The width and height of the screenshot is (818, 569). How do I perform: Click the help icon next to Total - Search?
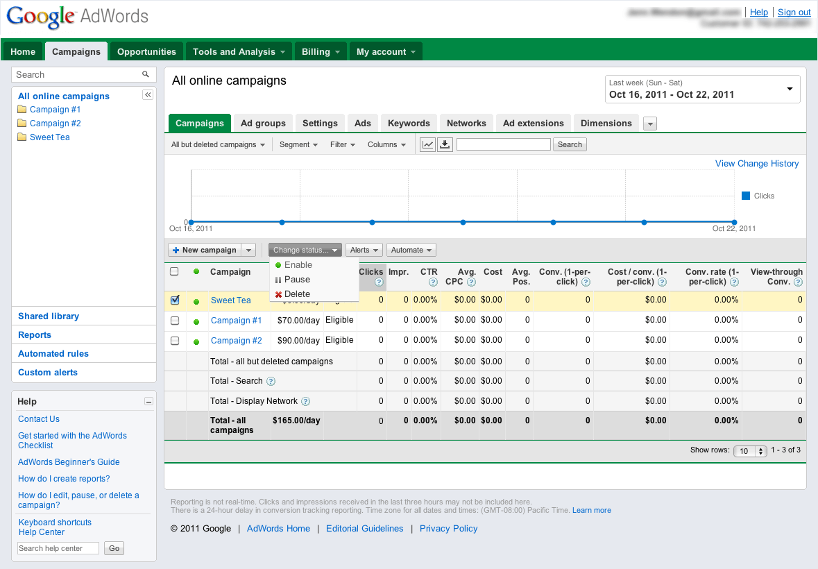(271, 381)
